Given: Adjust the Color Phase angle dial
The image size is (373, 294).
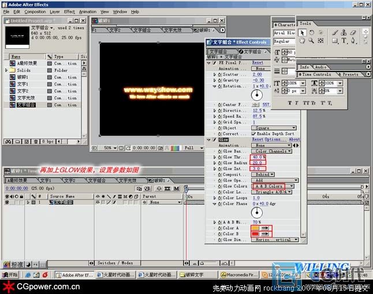Looking at the screenshot, I should click(257, 213).
